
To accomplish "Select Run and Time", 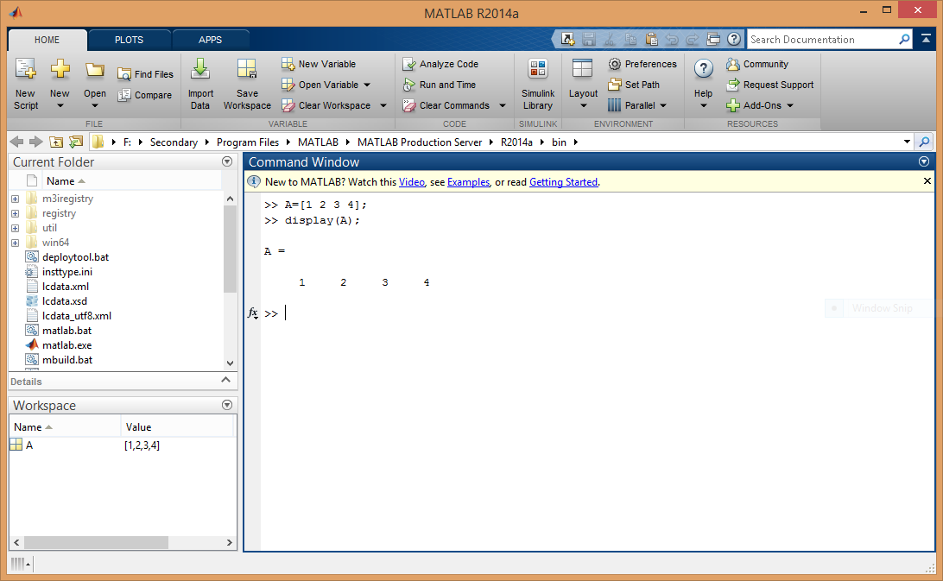I will [440, 85].
